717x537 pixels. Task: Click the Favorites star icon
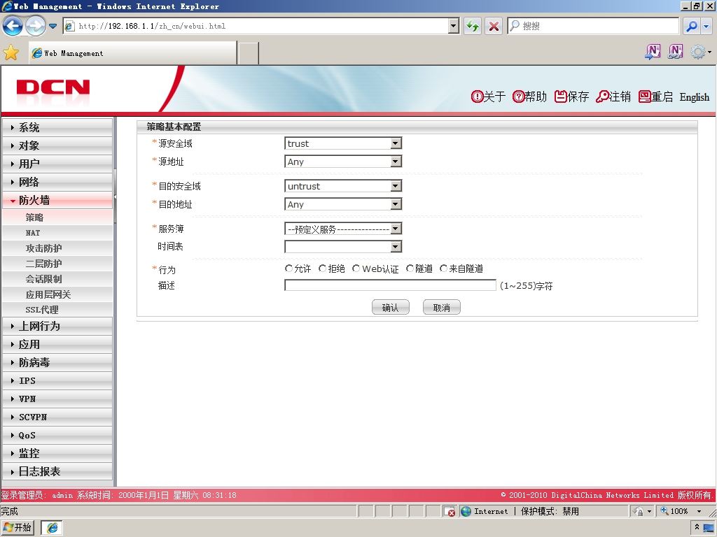point(11,53)
